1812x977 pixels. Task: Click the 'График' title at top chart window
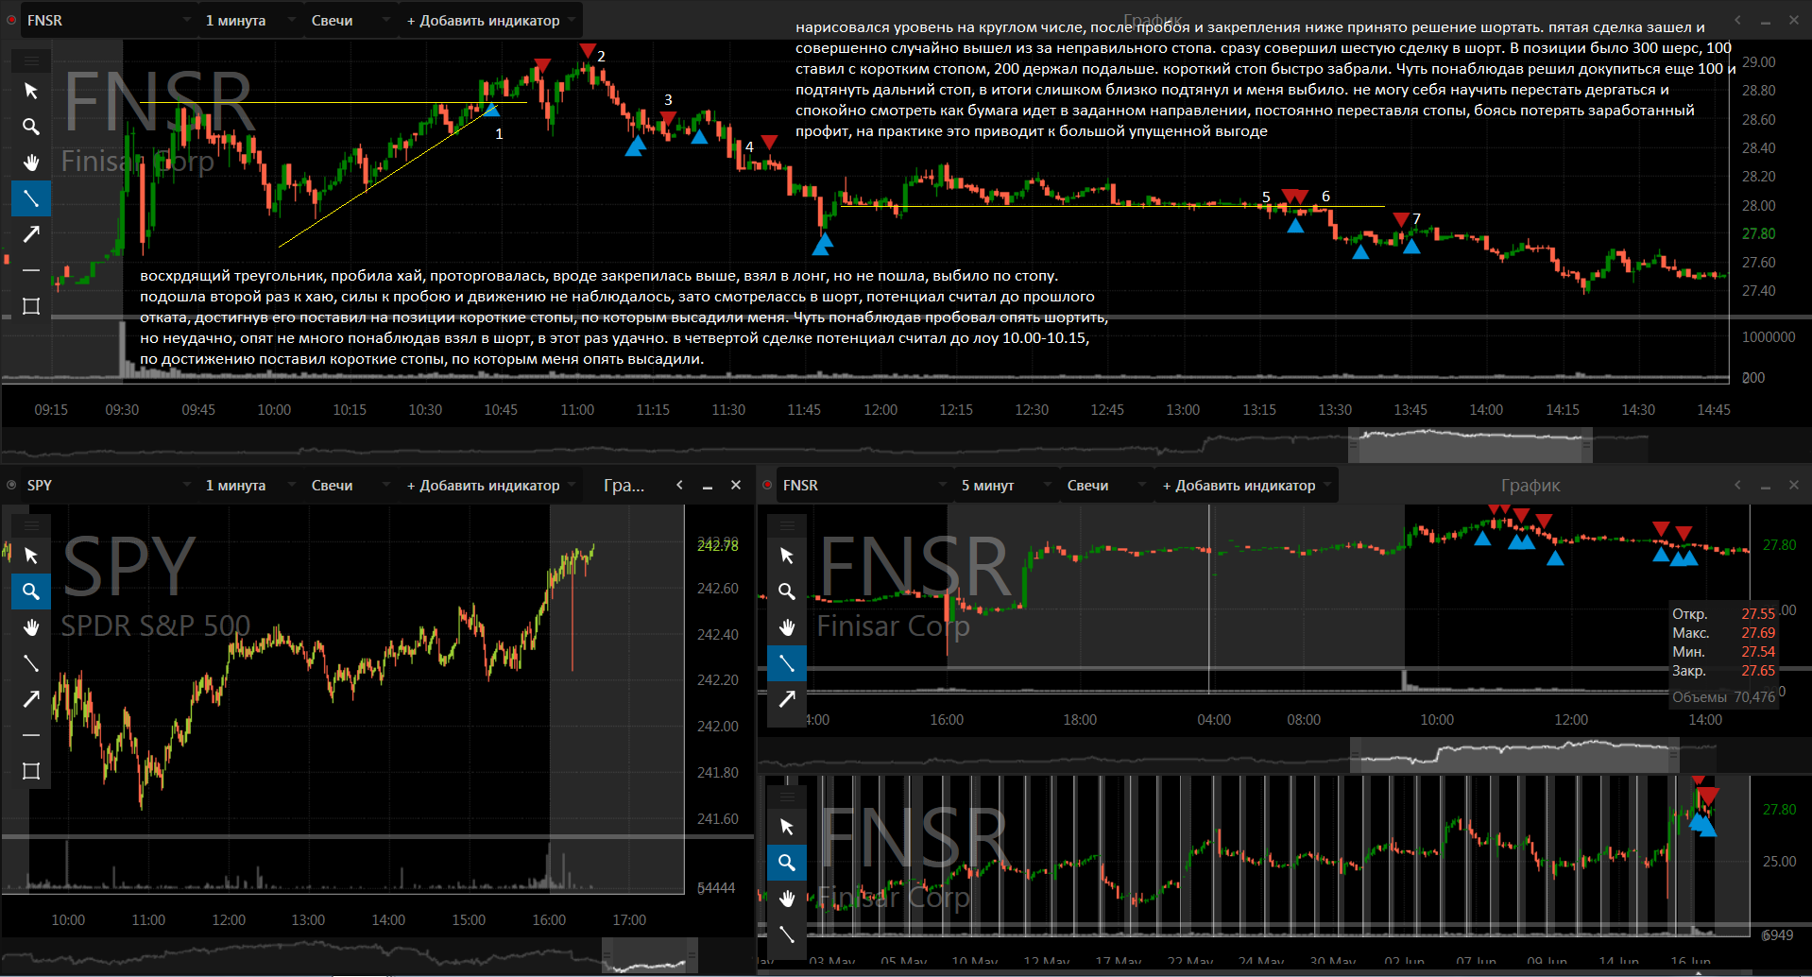1153,20
